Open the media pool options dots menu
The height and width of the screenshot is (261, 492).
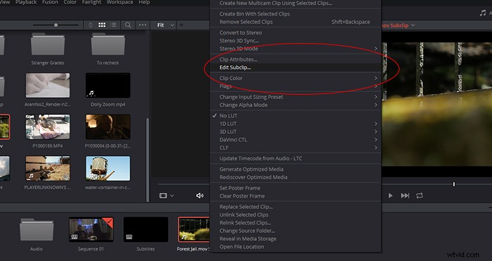(x=143, y=25)
